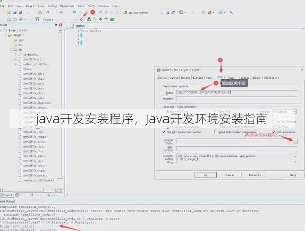Open the Target 1 selector dropdown

(76, 19)
